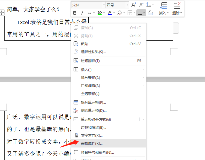Open borders dropdown arrow
Screen dimensions: 205x160
click(134, 13)
